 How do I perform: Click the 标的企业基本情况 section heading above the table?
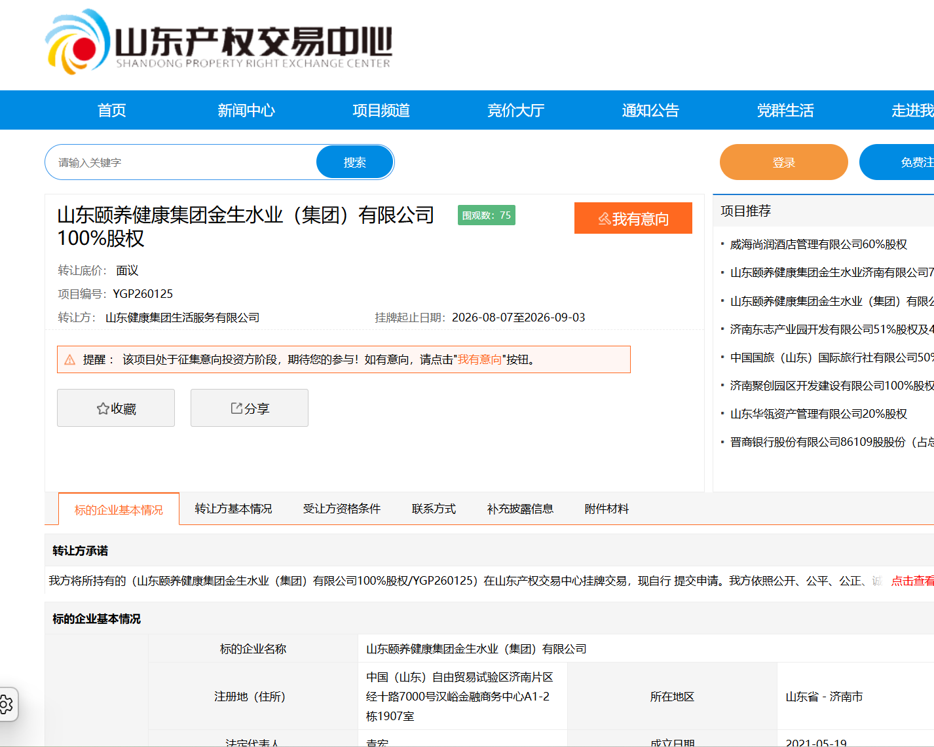click(96, 619)
